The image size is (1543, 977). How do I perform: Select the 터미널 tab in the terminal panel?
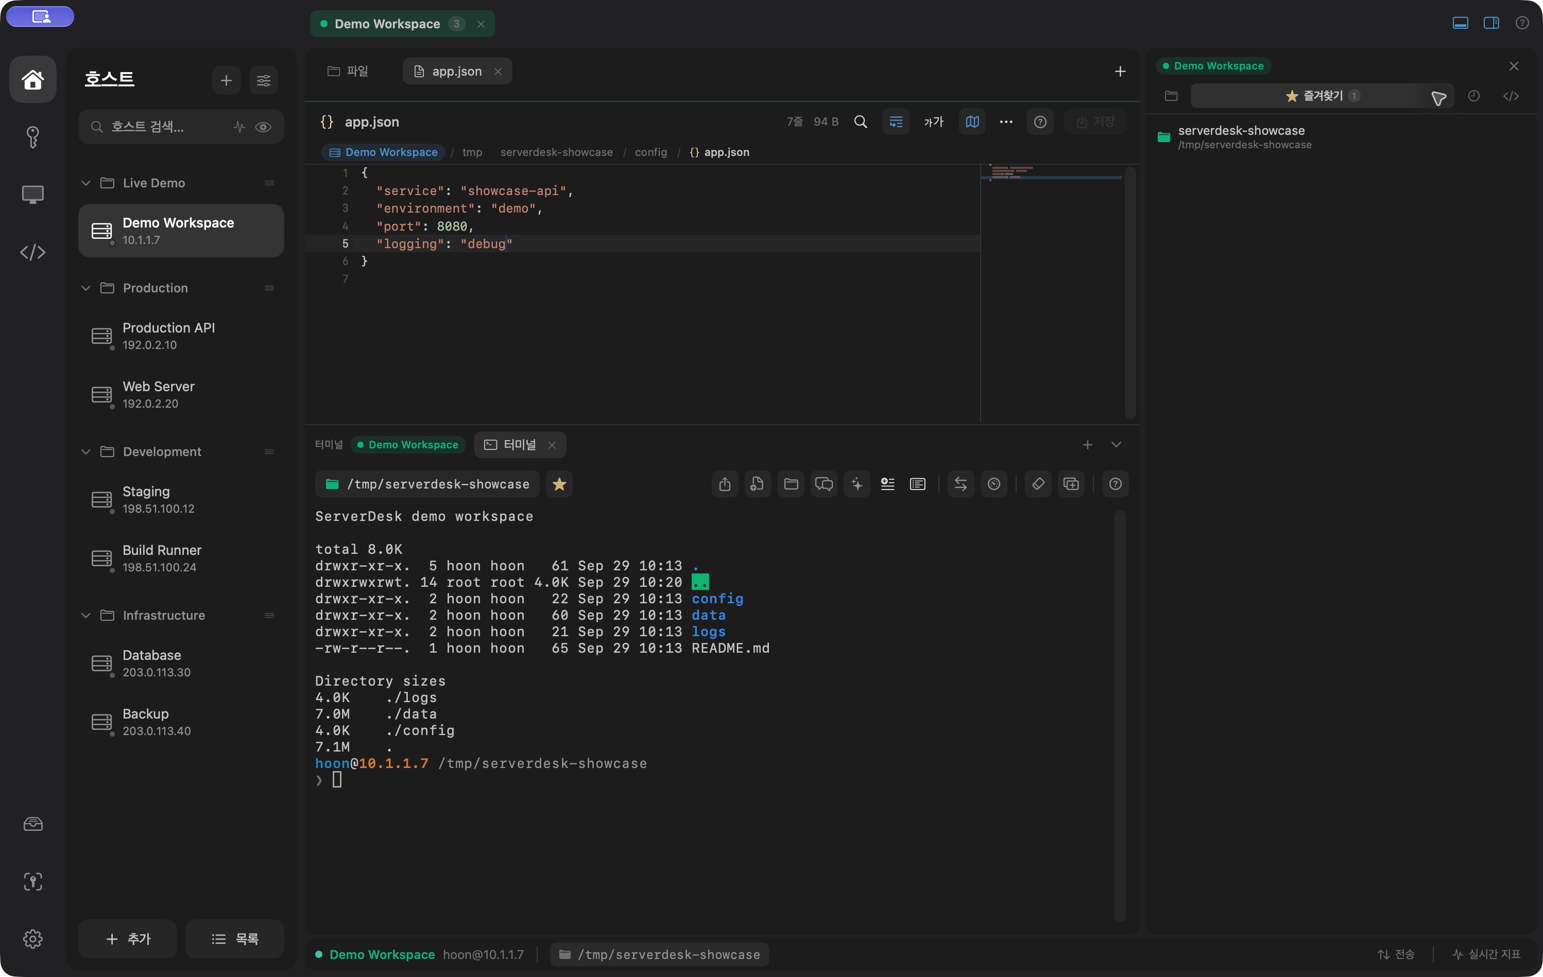[520, 445]
